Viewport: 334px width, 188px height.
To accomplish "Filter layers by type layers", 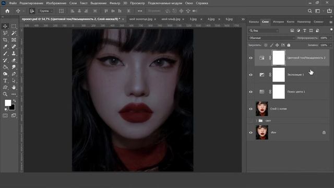I will (305, 31).
